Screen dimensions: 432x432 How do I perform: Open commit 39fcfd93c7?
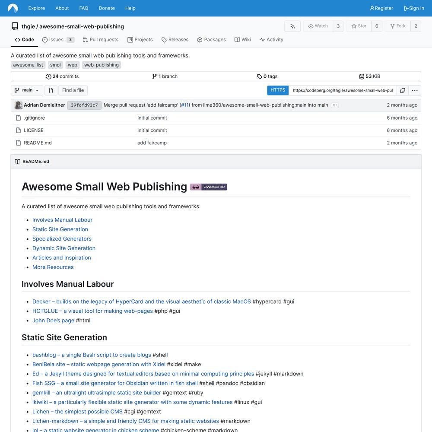[84, 105]
